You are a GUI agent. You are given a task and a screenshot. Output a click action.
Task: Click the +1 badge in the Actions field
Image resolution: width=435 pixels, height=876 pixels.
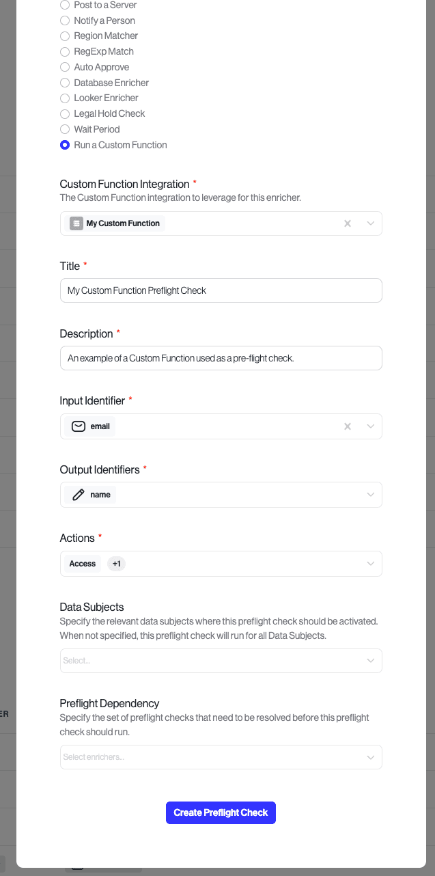[116, 563]
